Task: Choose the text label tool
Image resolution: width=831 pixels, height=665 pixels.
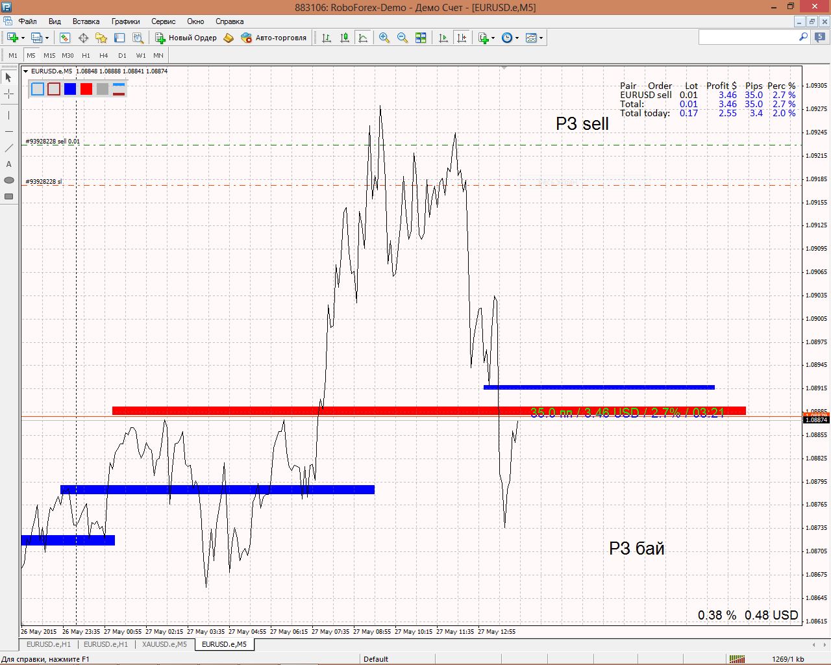Action: click(x=9, y=164)
